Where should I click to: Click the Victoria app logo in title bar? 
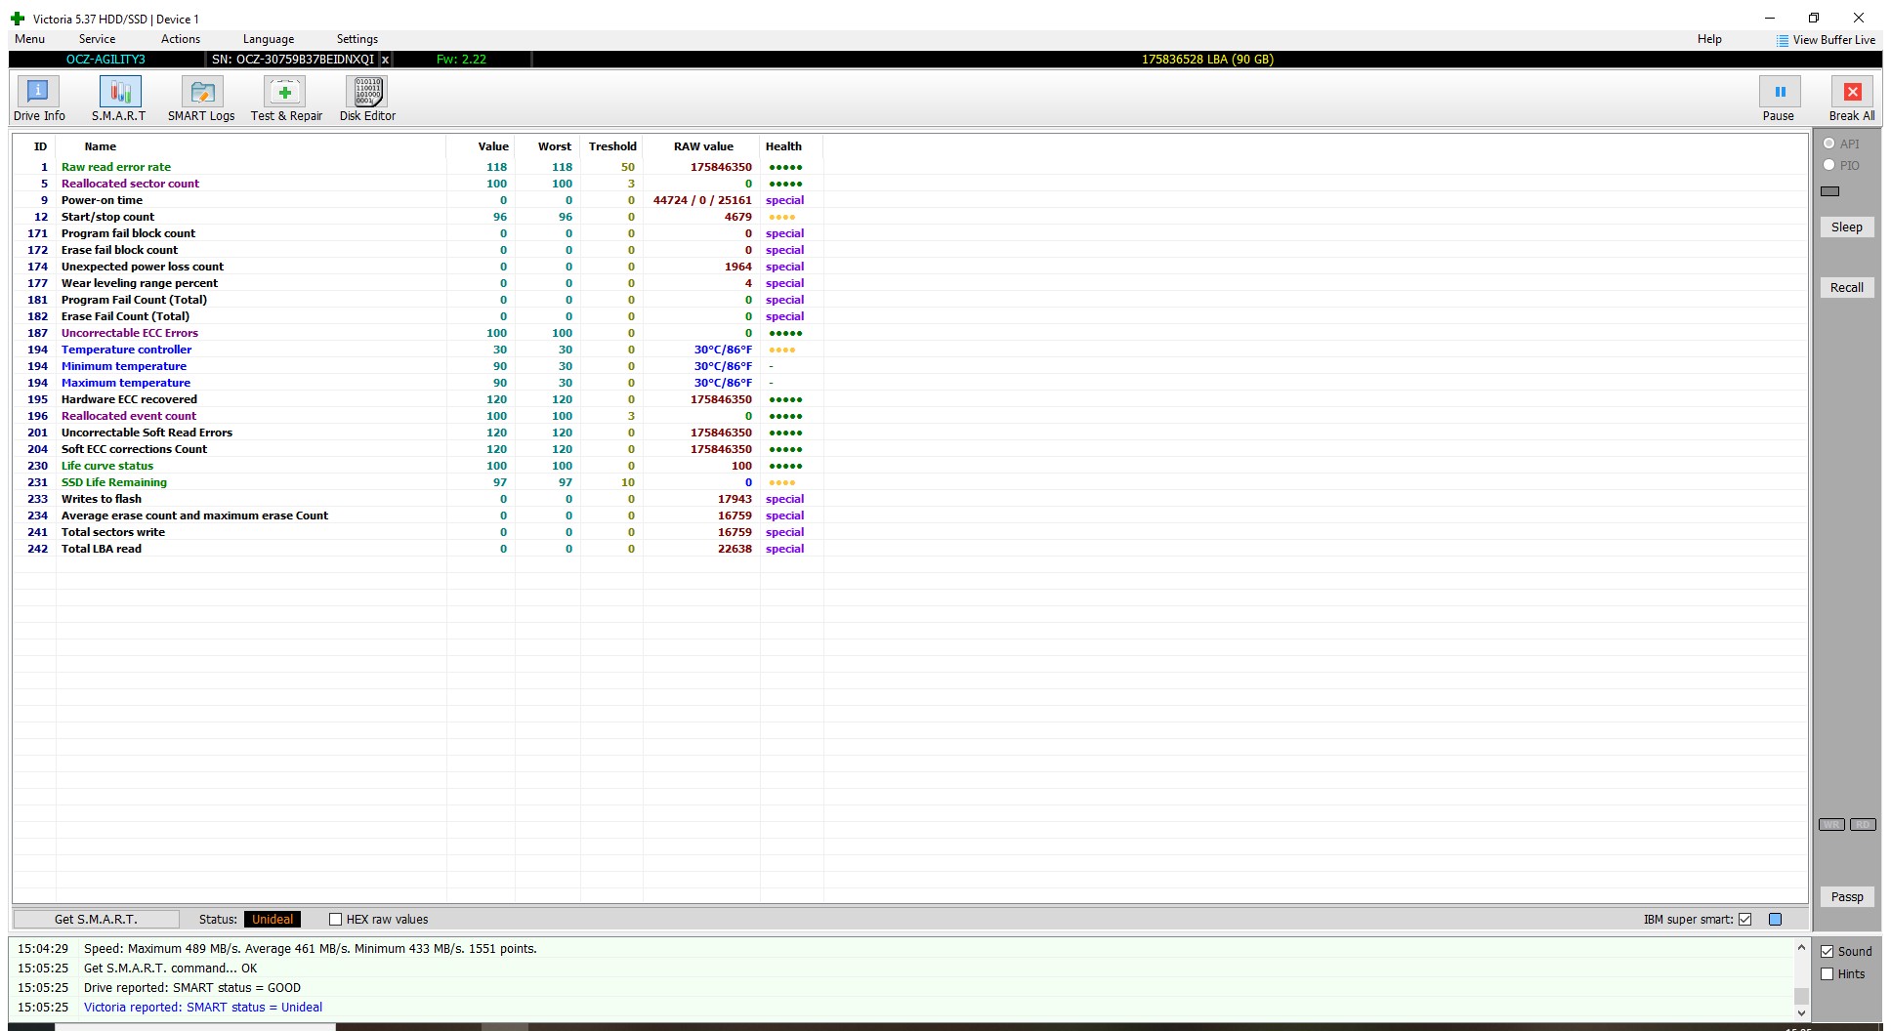(18, 19)
